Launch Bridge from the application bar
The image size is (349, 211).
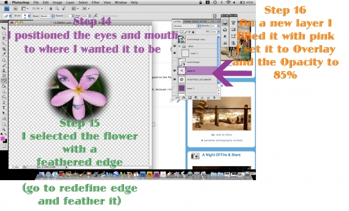coord(15,9)
